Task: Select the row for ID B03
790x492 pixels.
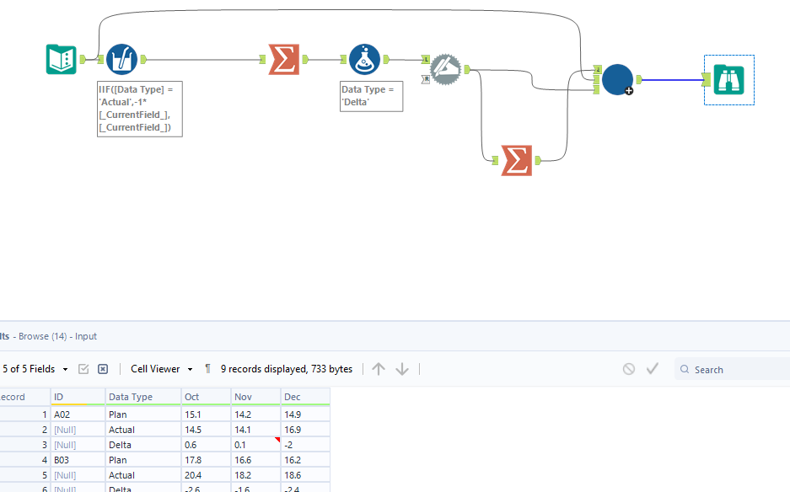Action: pyautogui.click(x=62, y=459)
